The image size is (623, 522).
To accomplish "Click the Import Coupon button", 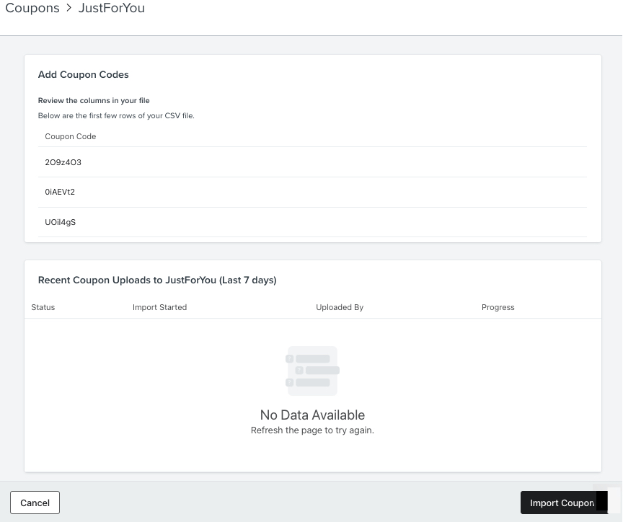I will tap(562, 503).
